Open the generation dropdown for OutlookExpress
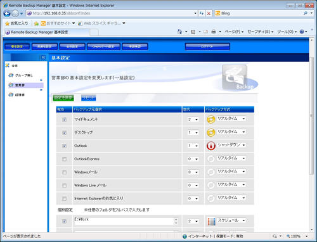This screenshot has height=242, width=317. pos(193,159)
